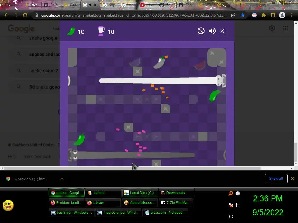The width and height of the screenshot is (298, 223).
Task: Click the green pepper above the gray snake
Action: pos(79,139)
